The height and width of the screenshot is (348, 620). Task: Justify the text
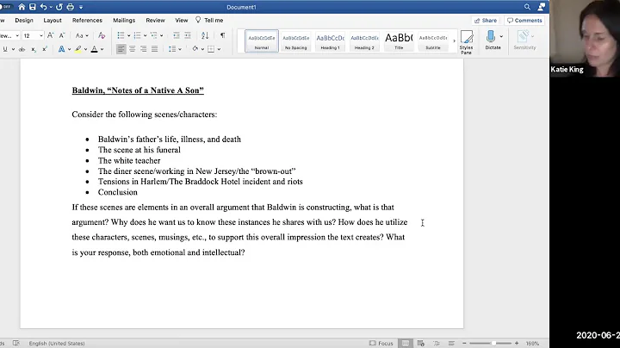point(154,49)
